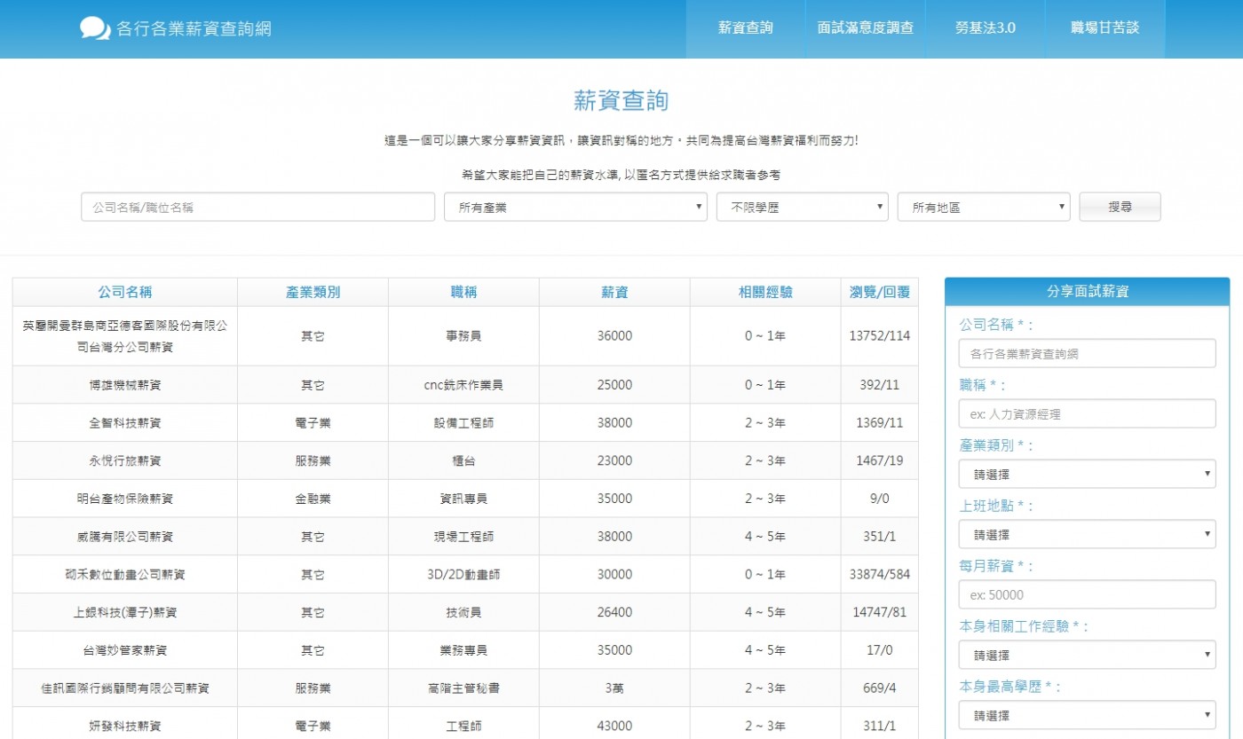Open the 砌禾數位動畫公司薪資 entry
This screenshot has height=739, width=1243.
[x=125, y=575]
